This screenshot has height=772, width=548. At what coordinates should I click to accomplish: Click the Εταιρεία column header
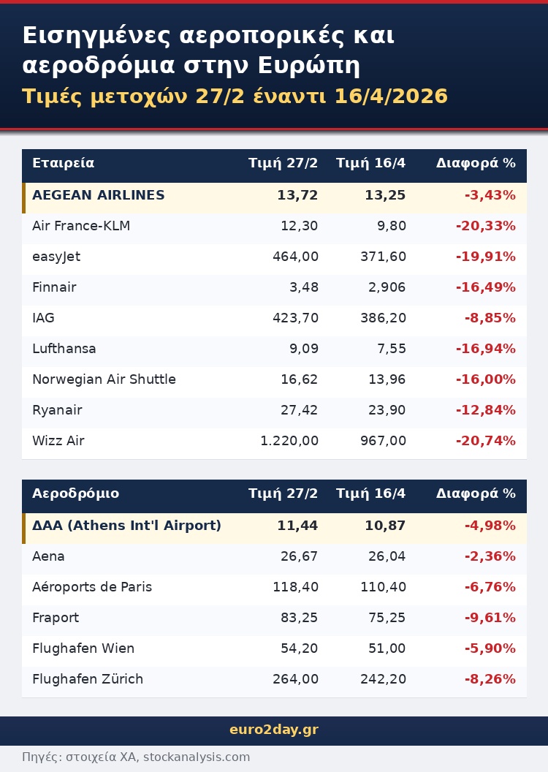coord(64,163)
